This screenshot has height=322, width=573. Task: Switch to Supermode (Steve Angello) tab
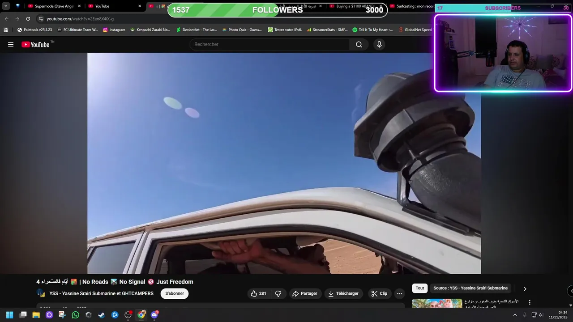54,6
